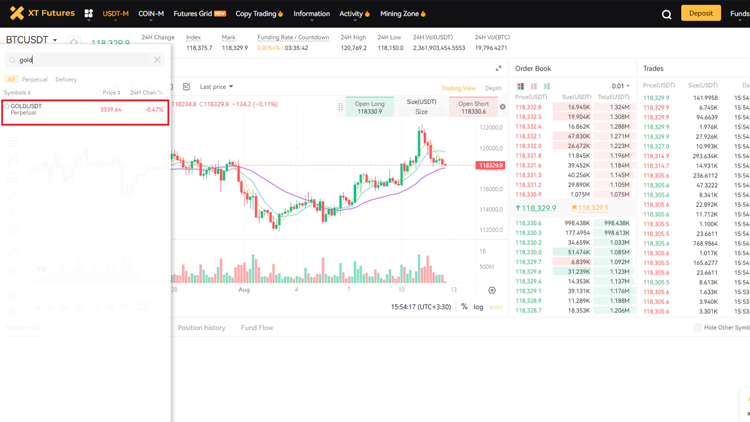Viewport: 750px width, 422px height.
Task: Open the Activity menu
Action: coord(355,14)
